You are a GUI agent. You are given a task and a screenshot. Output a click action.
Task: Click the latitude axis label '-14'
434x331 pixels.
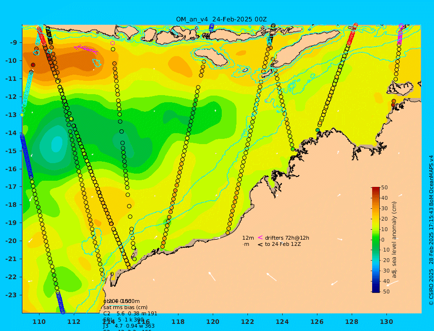coord(11,133)
